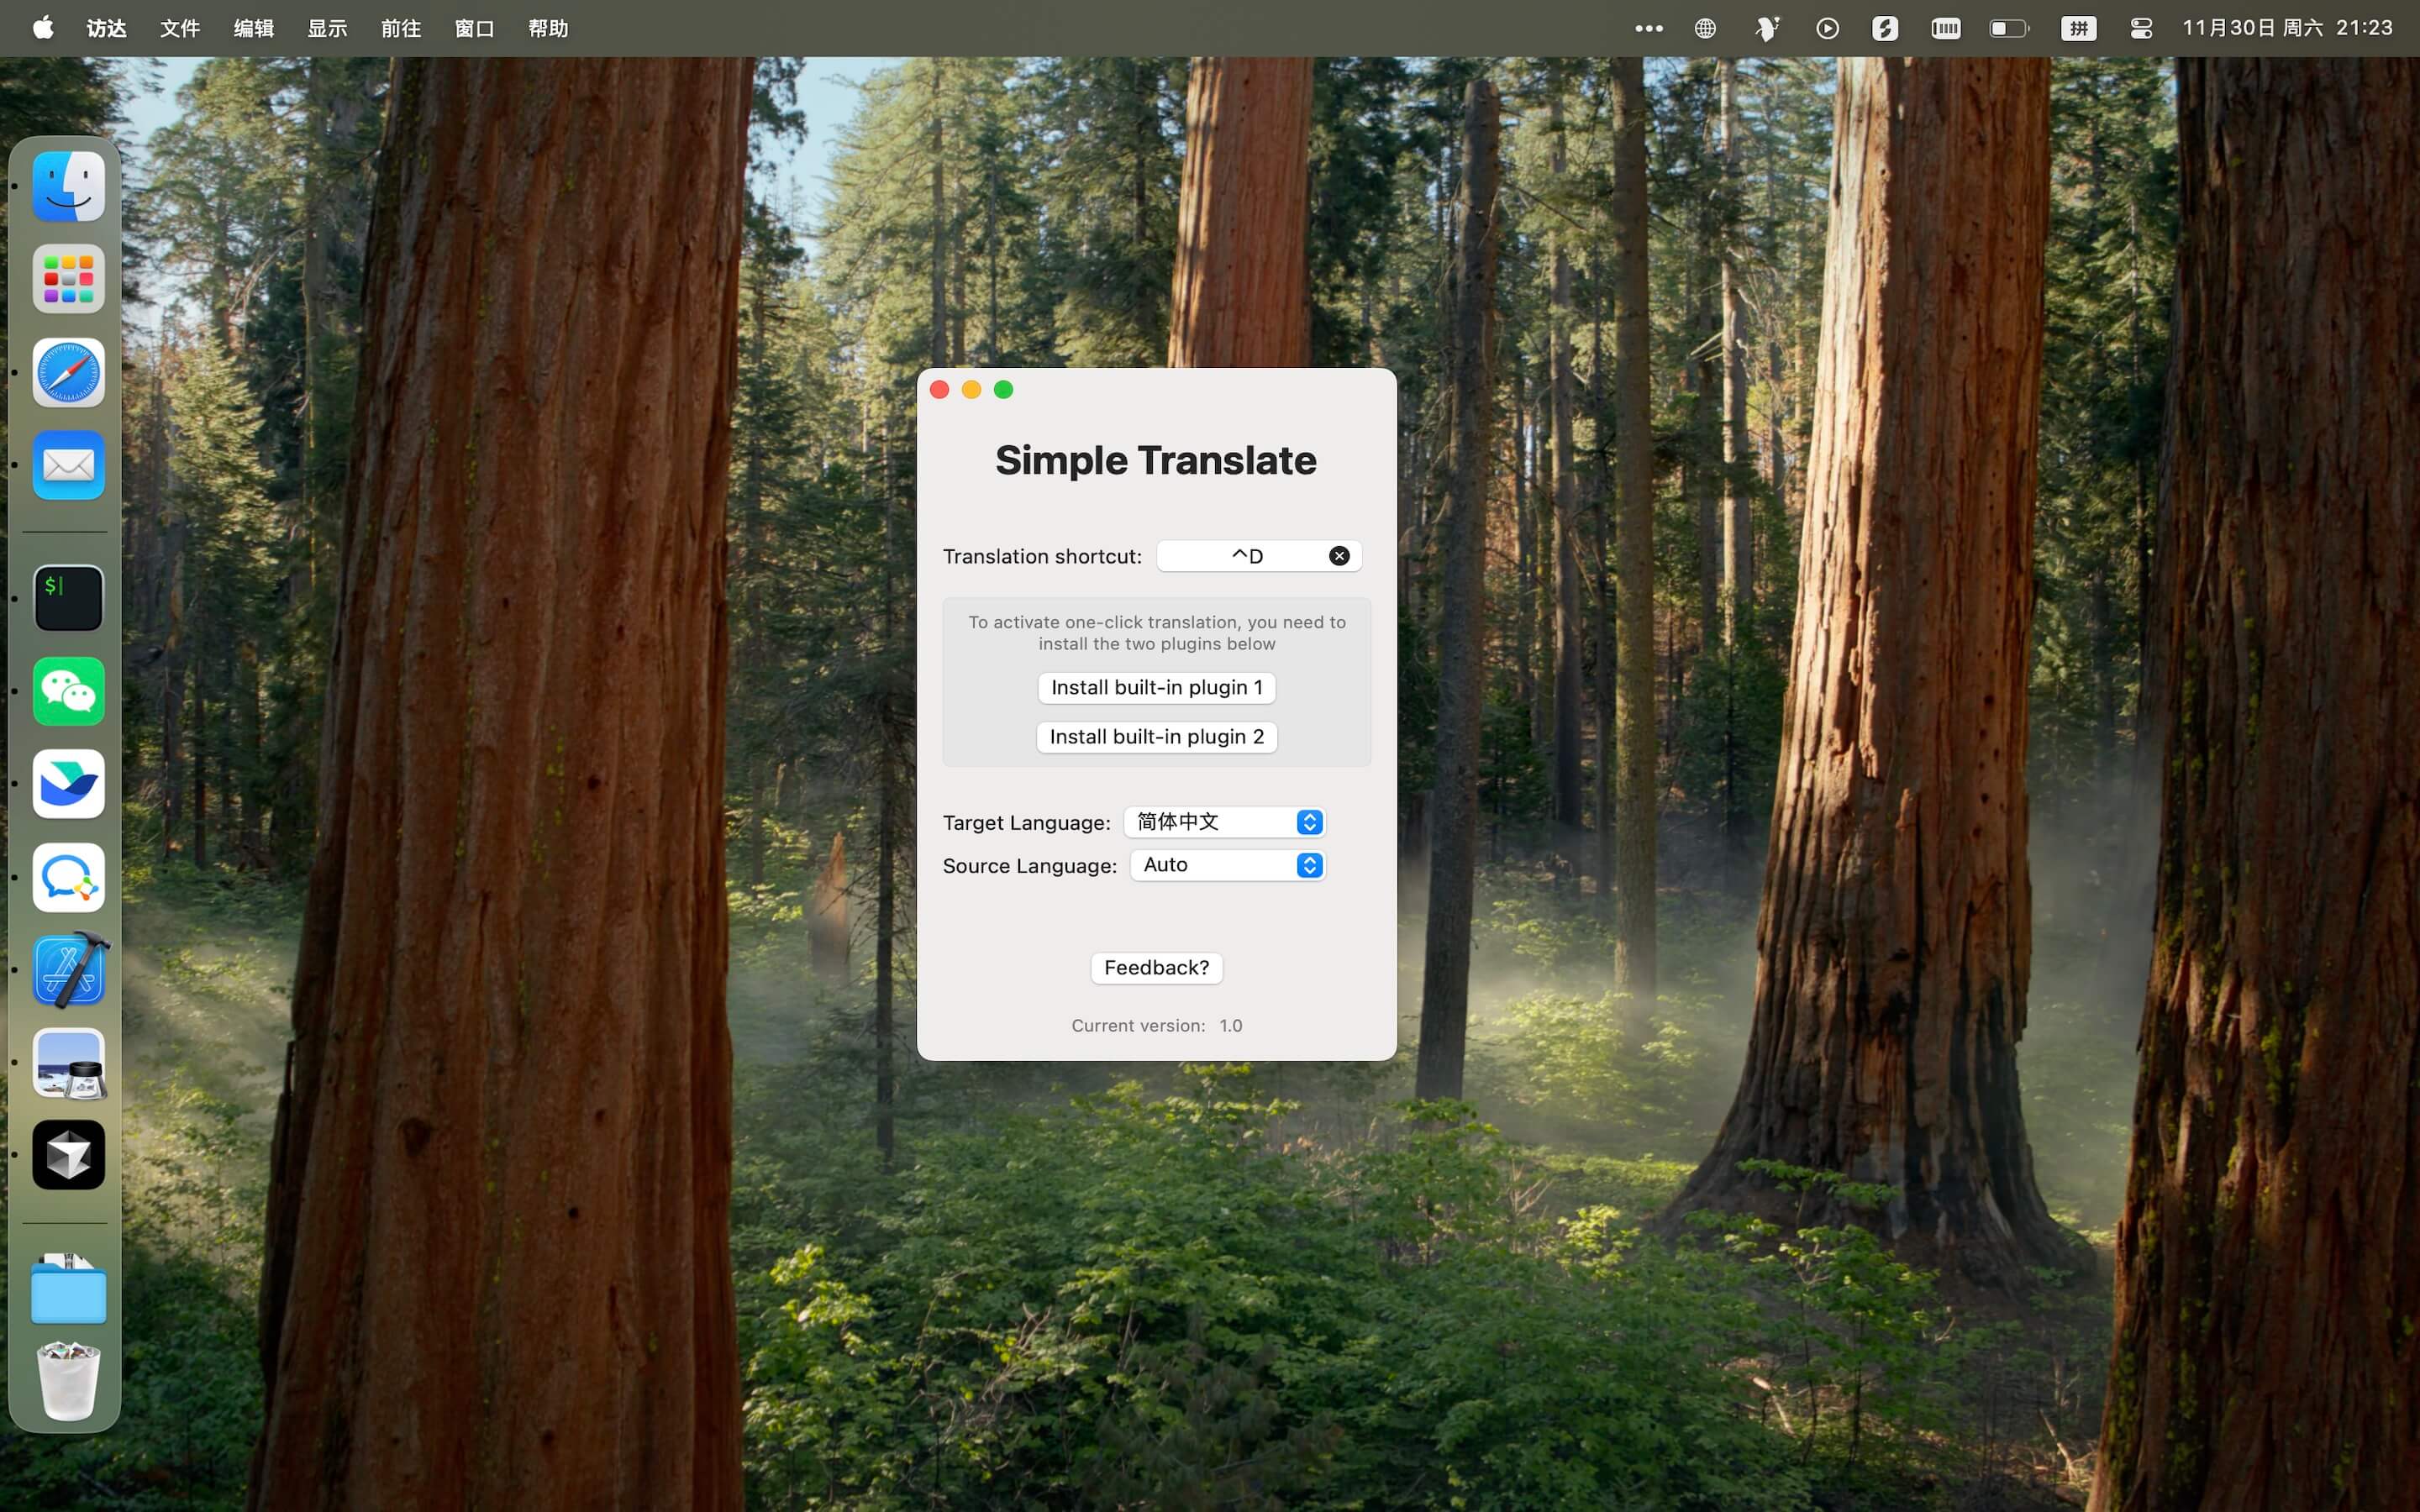
Task: Open the 文件 menu
Action: (x=180, y=28)
